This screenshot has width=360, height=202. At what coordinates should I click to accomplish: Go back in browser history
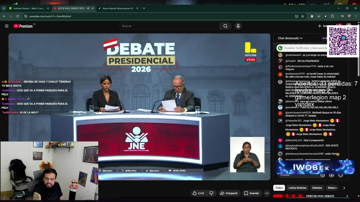(x=4, y=16)
